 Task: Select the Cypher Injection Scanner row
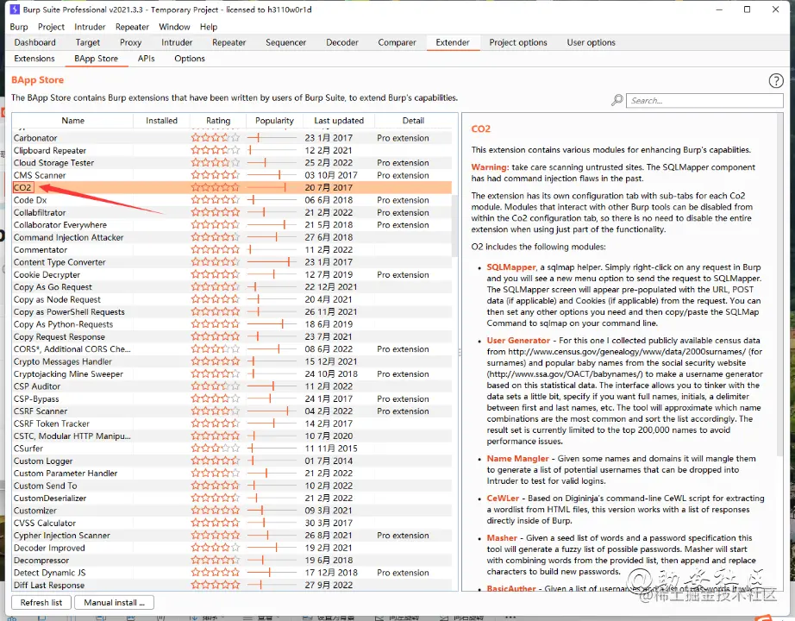232,536
